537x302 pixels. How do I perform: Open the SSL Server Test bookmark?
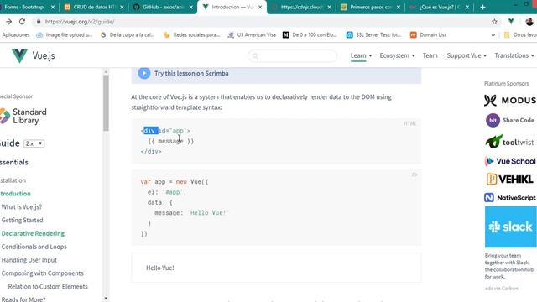click(x=373, y=35)
